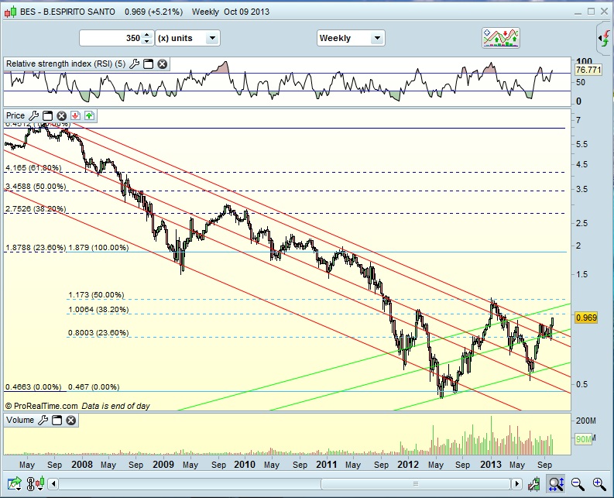
Task: Click the 3.4588 (50.00%) Fibonacci label
Action: [x=36, y=186]
